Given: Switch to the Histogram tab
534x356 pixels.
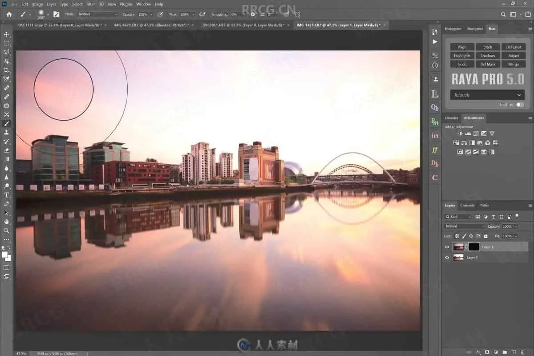Looking at the screenshot, I should (453, 28).
